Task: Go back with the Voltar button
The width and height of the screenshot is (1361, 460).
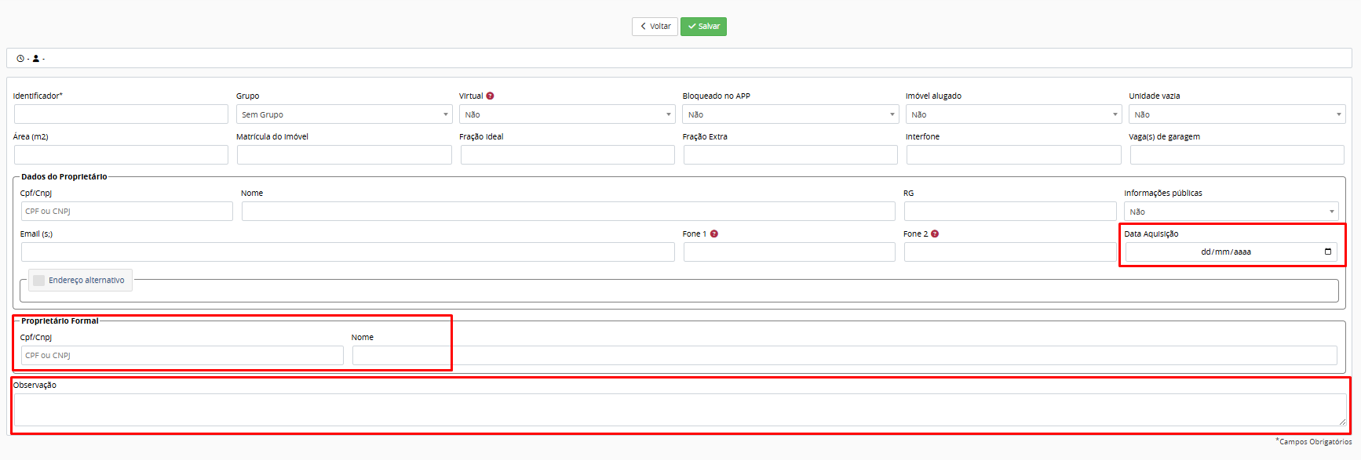Action: click(655, 27)
